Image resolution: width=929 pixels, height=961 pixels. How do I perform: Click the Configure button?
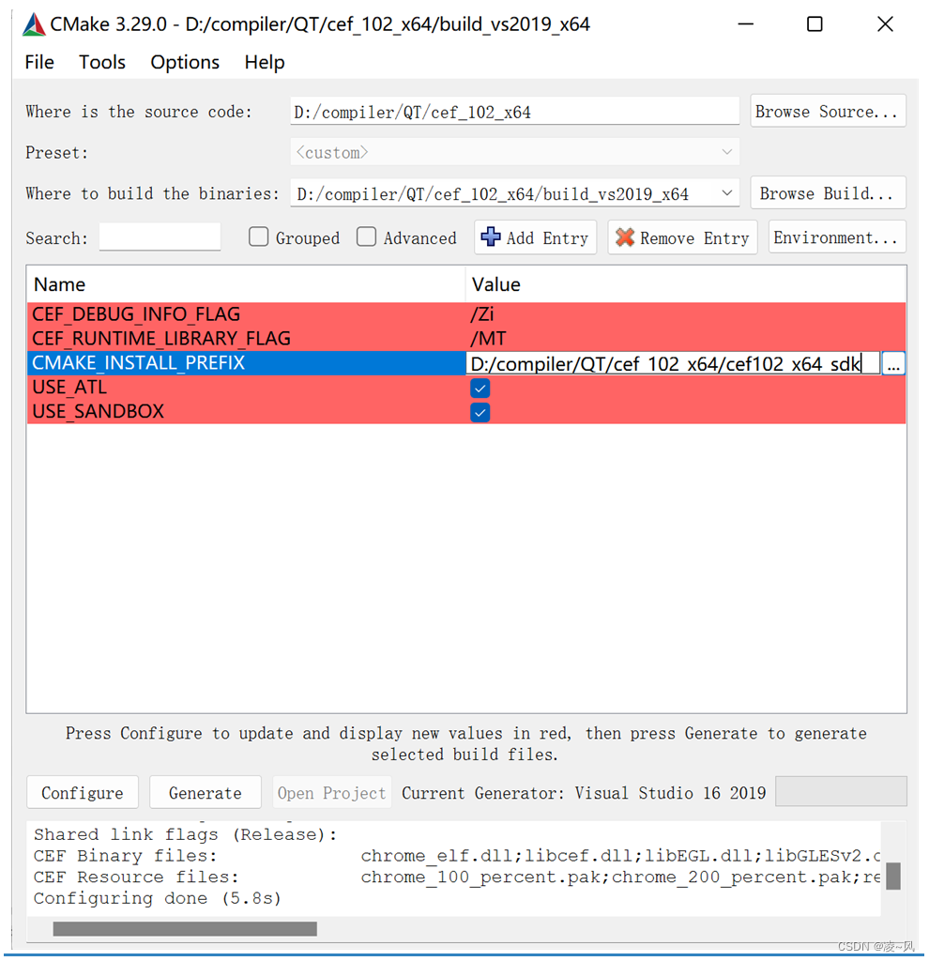point(83,792)
